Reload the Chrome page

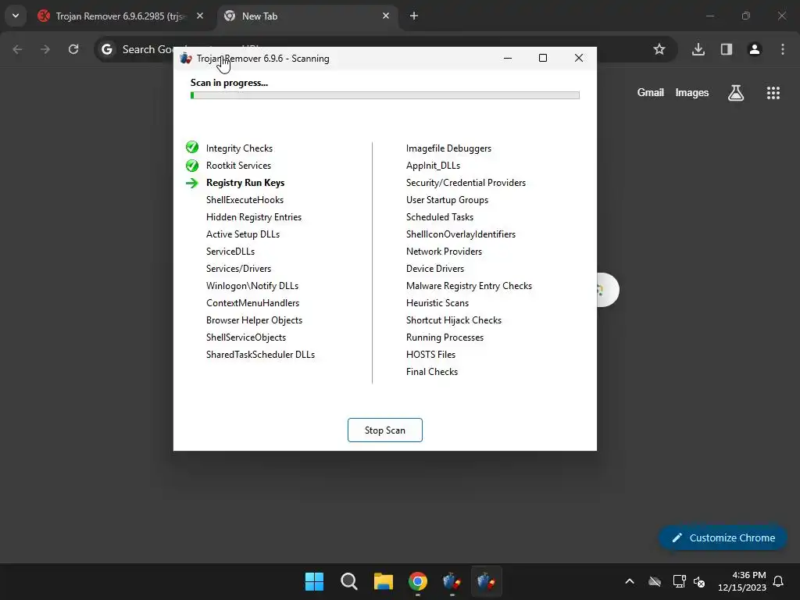tap(73, 49)
